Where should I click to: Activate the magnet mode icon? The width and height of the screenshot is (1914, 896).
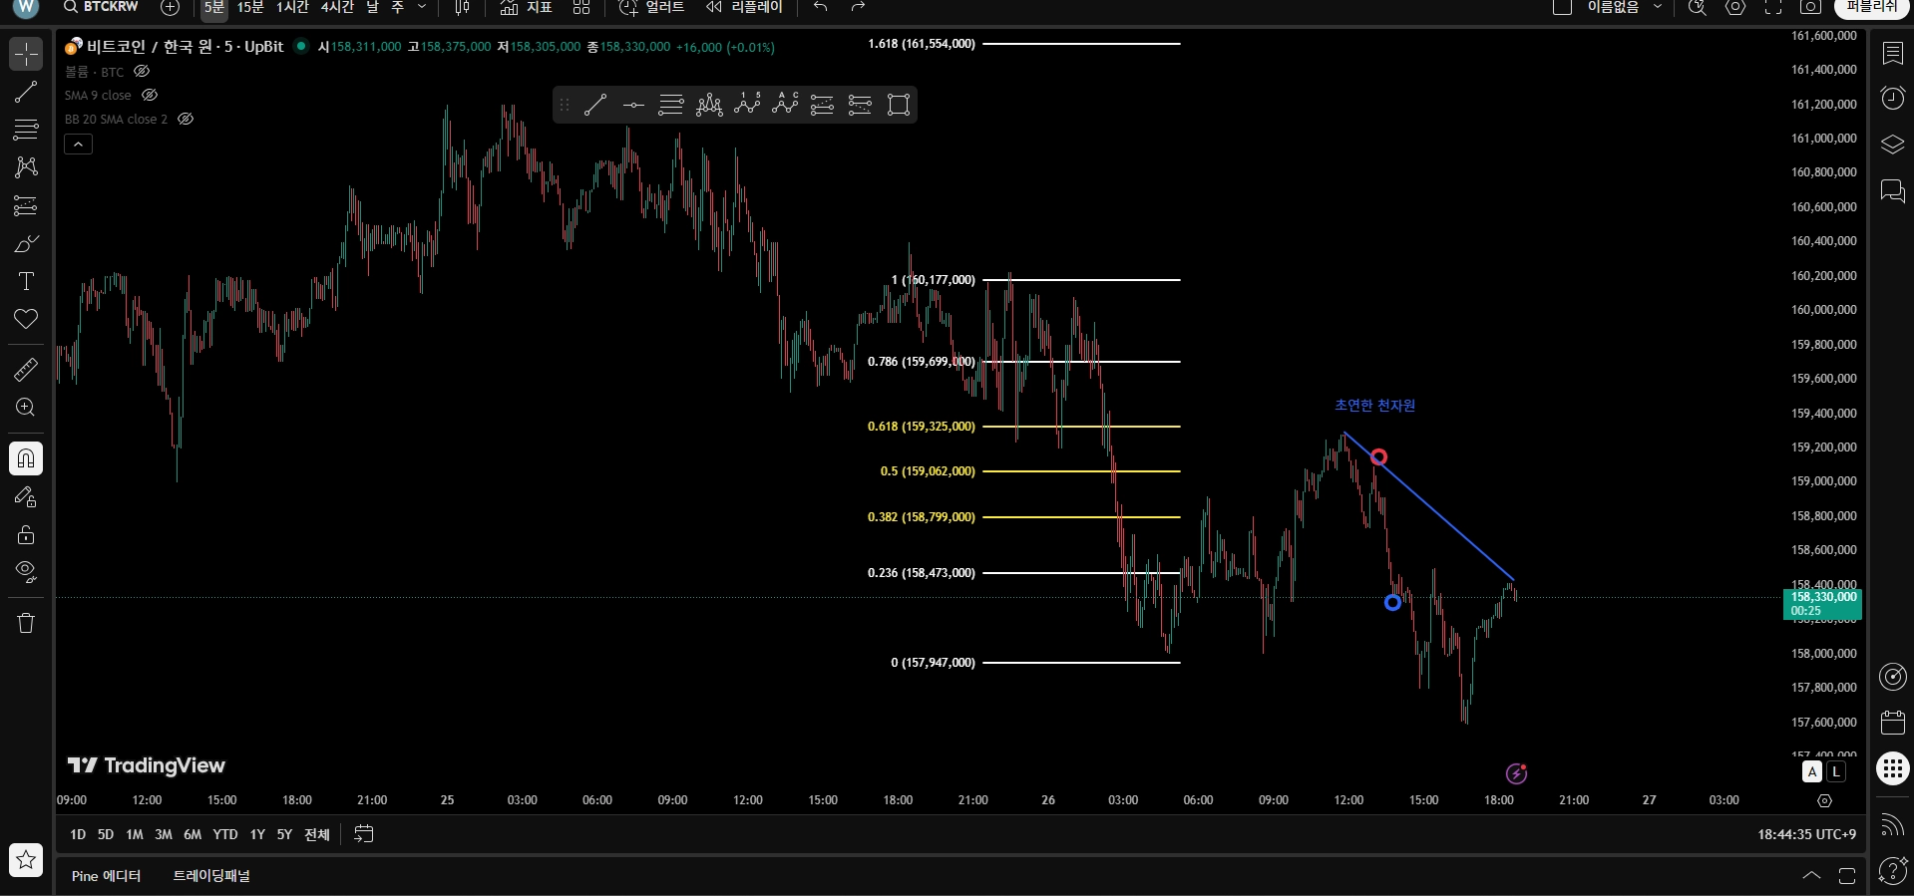26,458
